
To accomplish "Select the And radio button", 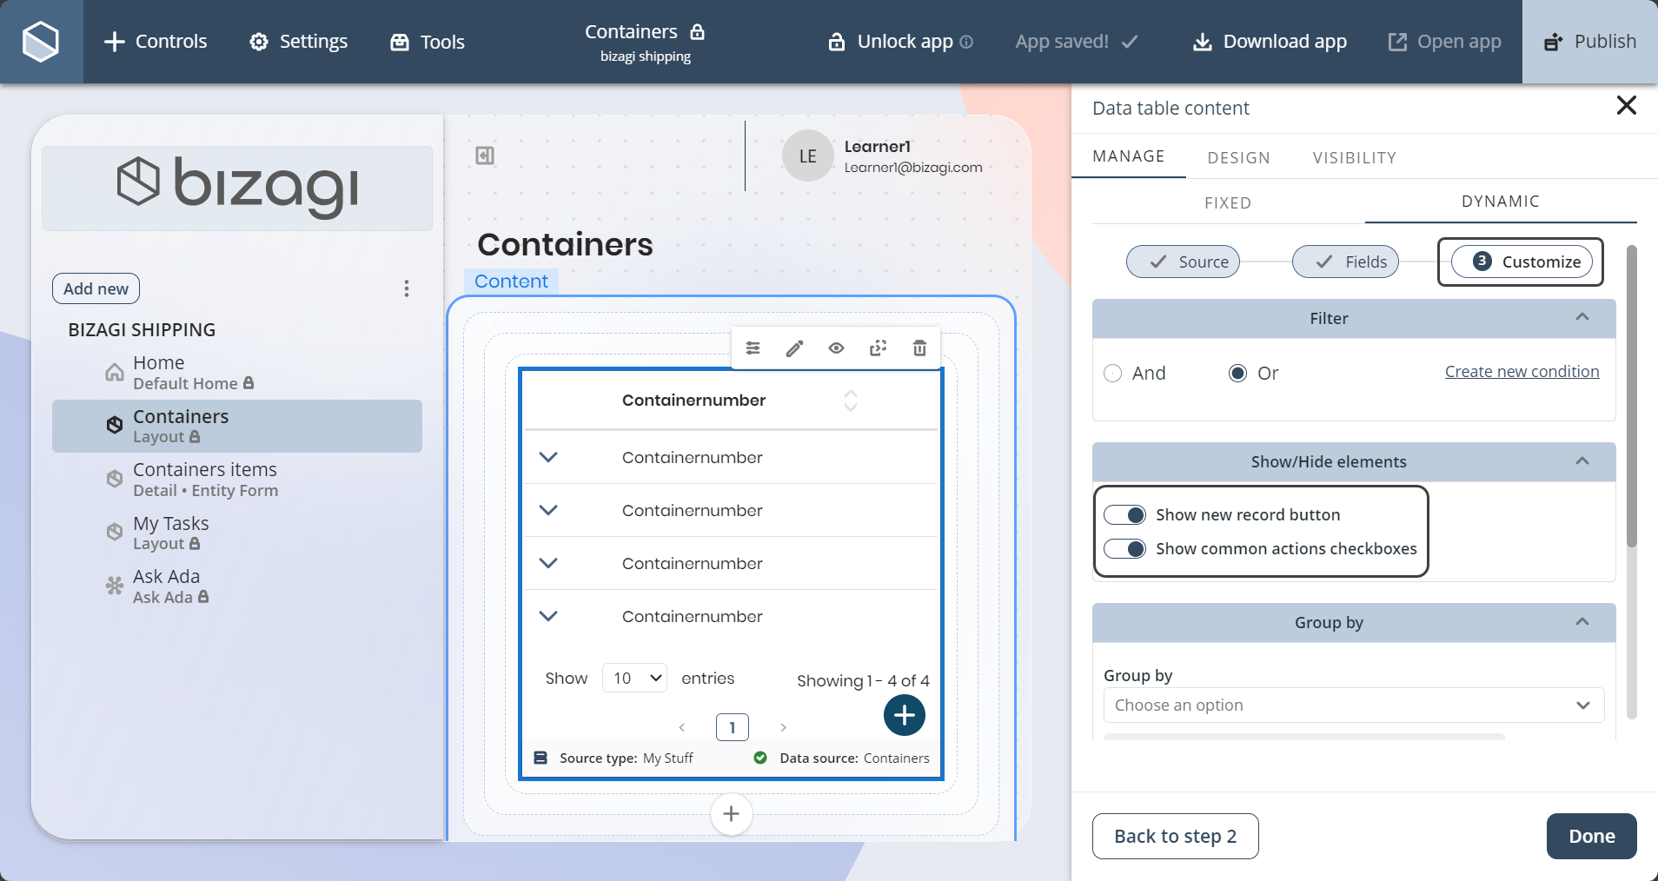I will click(1113, 374).
